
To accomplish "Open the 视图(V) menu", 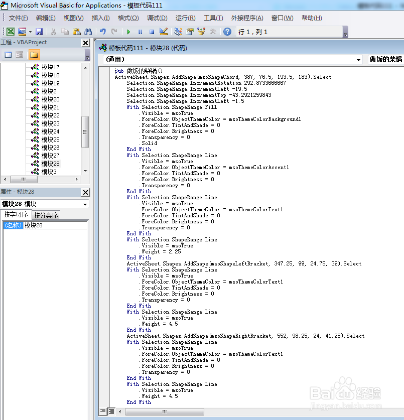I will tap(73, 18).
